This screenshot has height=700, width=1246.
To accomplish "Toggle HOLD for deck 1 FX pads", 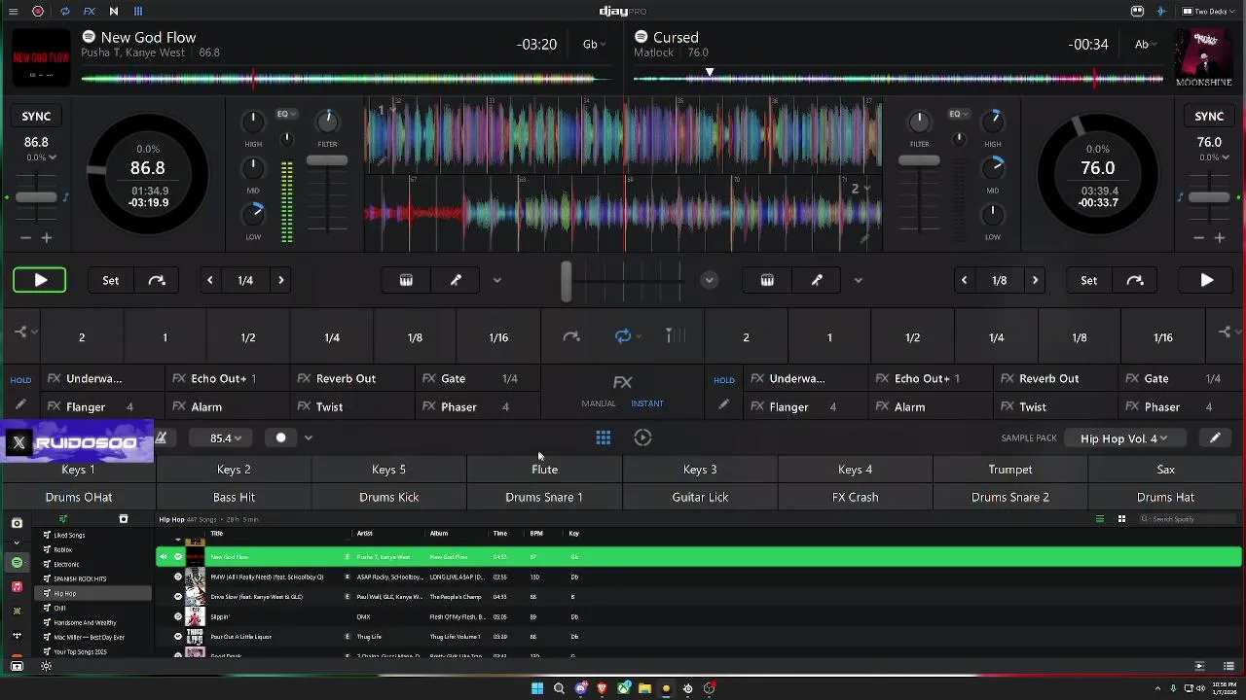I will click(20, 380).
